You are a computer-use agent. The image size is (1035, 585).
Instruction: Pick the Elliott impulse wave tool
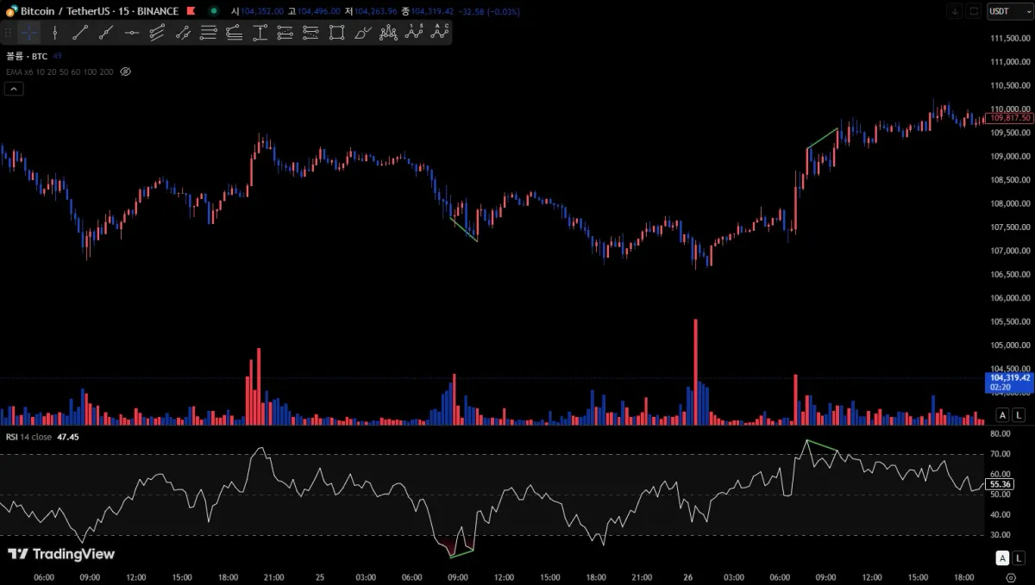pyautogui.click(x=414, y=33)
